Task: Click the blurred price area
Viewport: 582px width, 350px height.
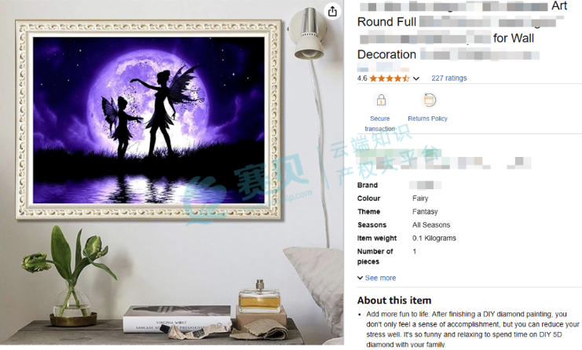Action: [x=444, y=159]
